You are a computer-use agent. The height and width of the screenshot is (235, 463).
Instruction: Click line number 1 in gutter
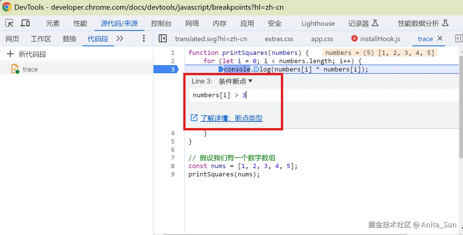(172, 53)
